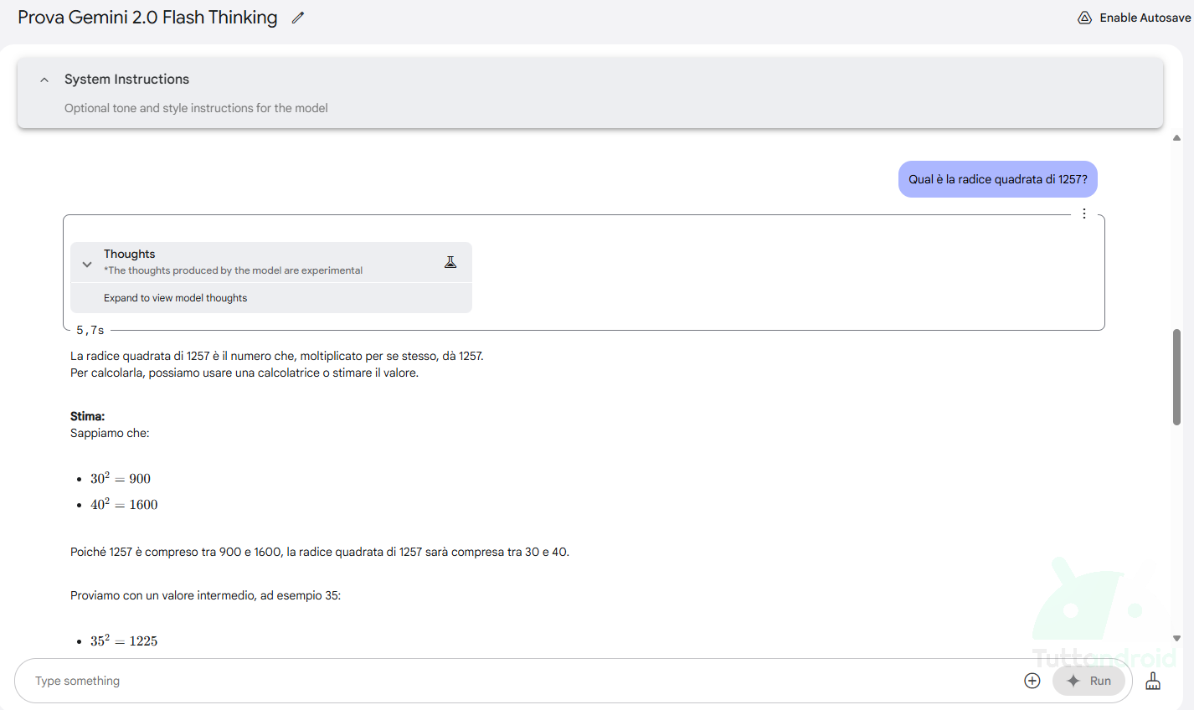Click the thoughts are experimental note
The height and width of the screenshot is (710, 1194).
(x=233, y=270)
